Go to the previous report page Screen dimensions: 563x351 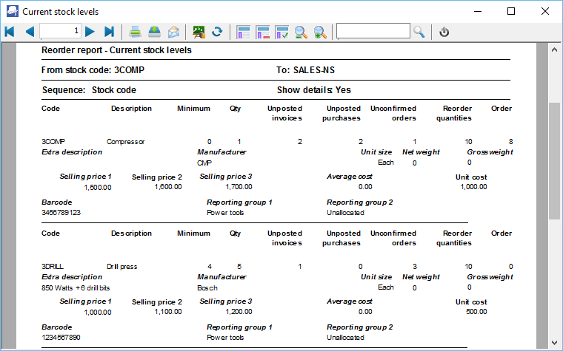[29, 32]
